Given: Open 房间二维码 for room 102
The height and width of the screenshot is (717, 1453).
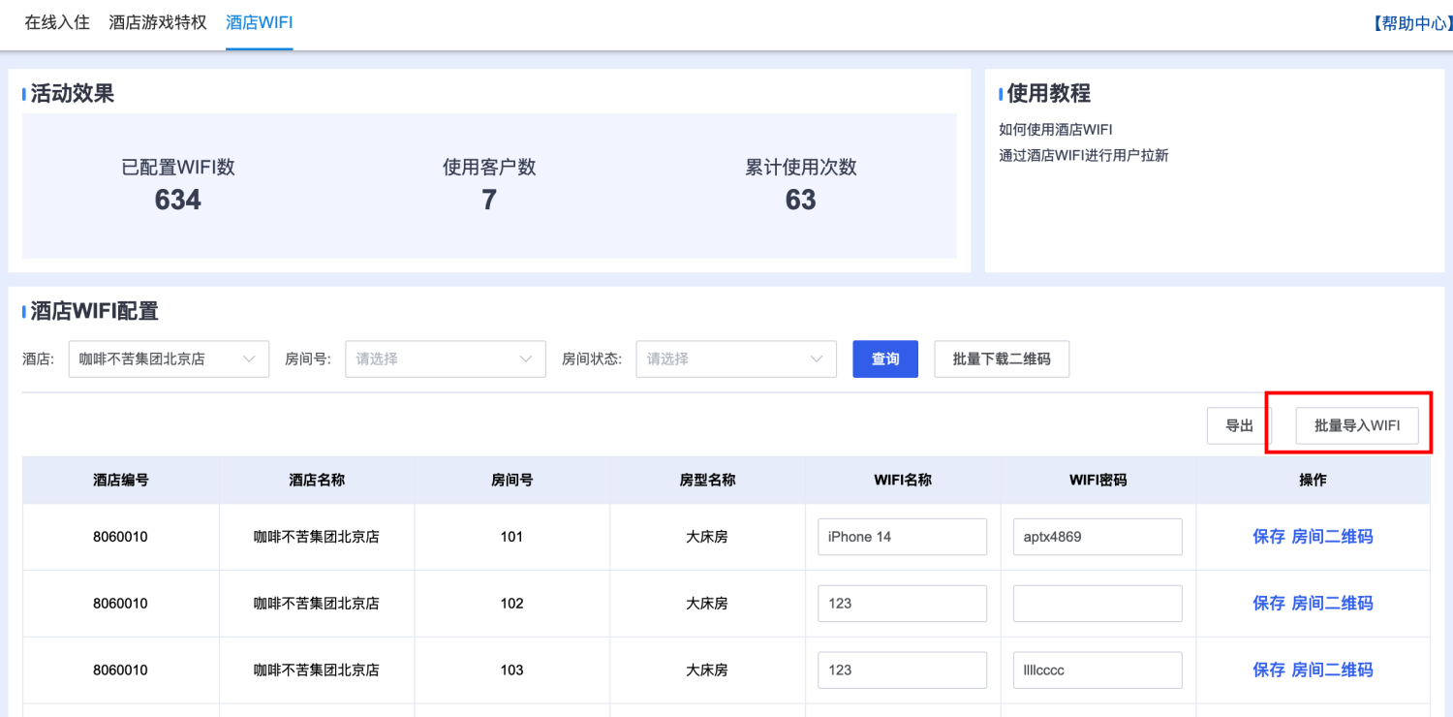Looking at the screenshot, I should 1333,603.
